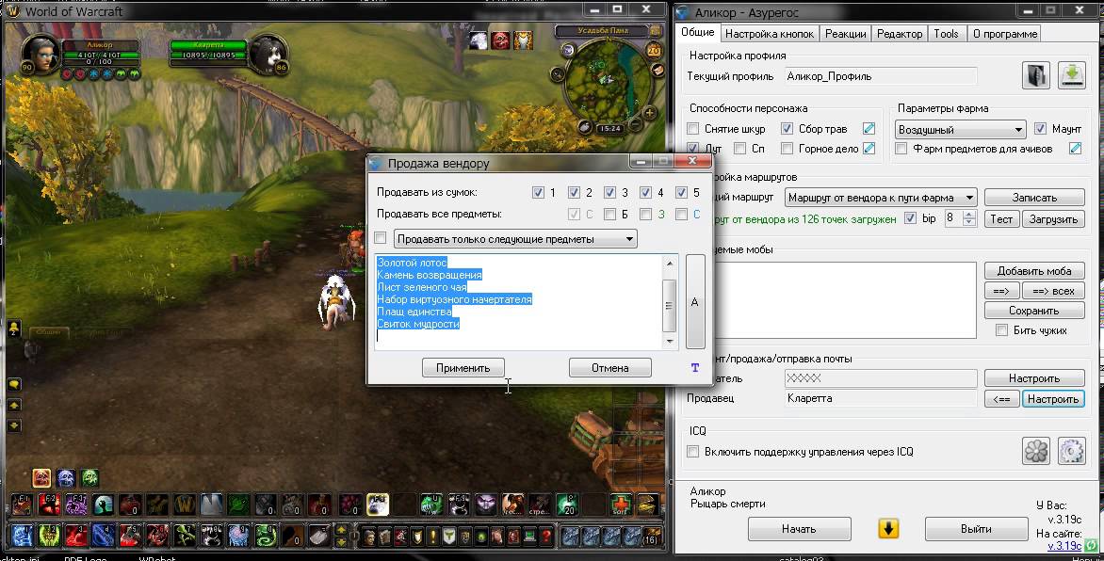Open ICQ gear settings icon
The image size is (1104, 561).
click(1071, 451)
